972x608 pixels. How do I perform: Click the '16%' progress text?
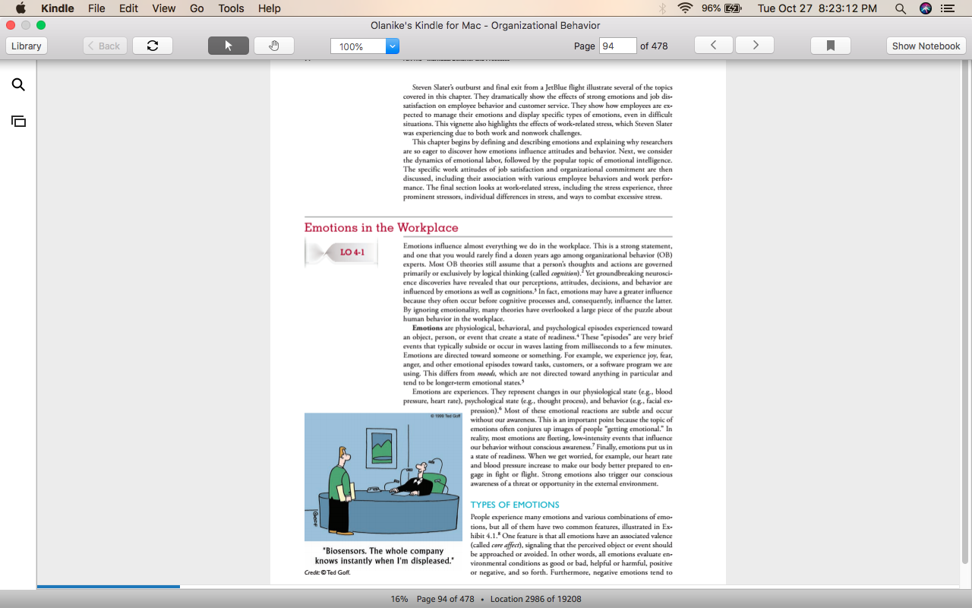pos(399,599)
